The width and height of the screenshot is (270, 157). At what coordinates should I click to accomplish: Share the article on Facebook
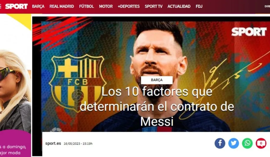220,143
